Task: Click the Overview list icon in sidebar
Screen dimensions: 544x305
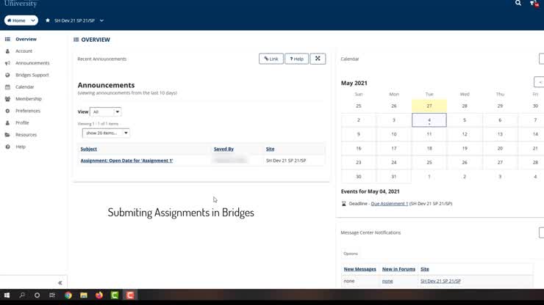Action: tap(7, 39)
